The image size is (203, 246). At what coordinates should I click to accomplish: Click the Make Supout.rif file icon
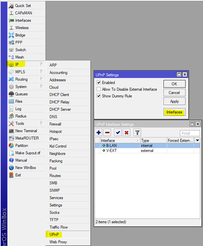click(x=11, y=153)
